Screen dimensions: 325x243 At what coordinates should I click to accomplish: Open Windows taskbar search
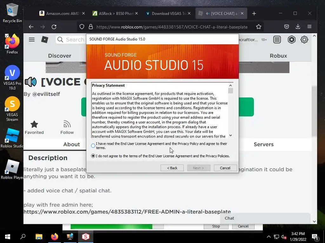click(x=23, y=237)
